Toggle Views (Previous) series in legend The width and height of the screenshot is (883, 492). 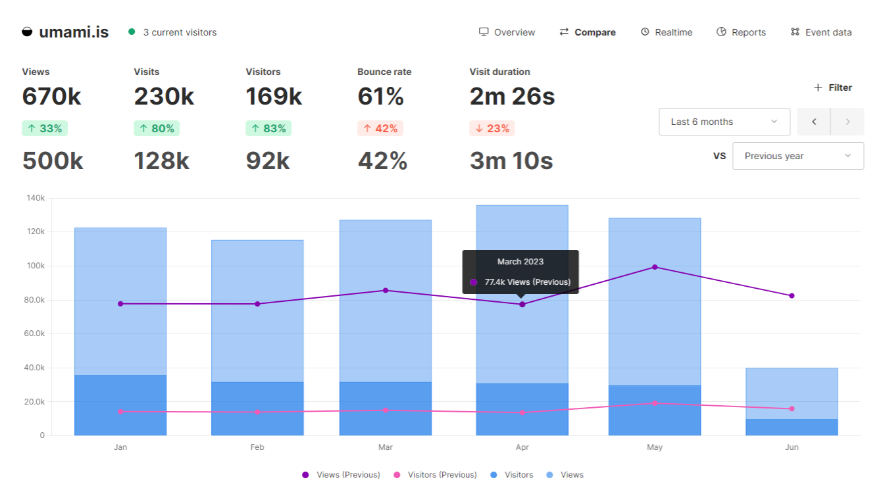click(x=341, y=474)
